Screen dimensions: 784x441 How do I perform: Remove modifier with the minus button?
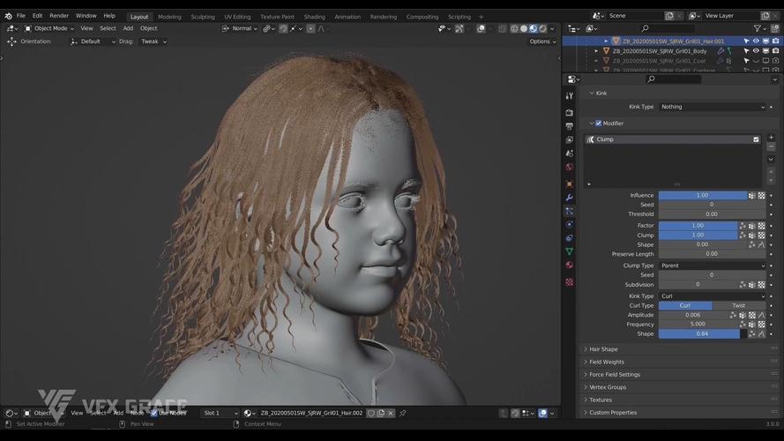tap(771, 146)
